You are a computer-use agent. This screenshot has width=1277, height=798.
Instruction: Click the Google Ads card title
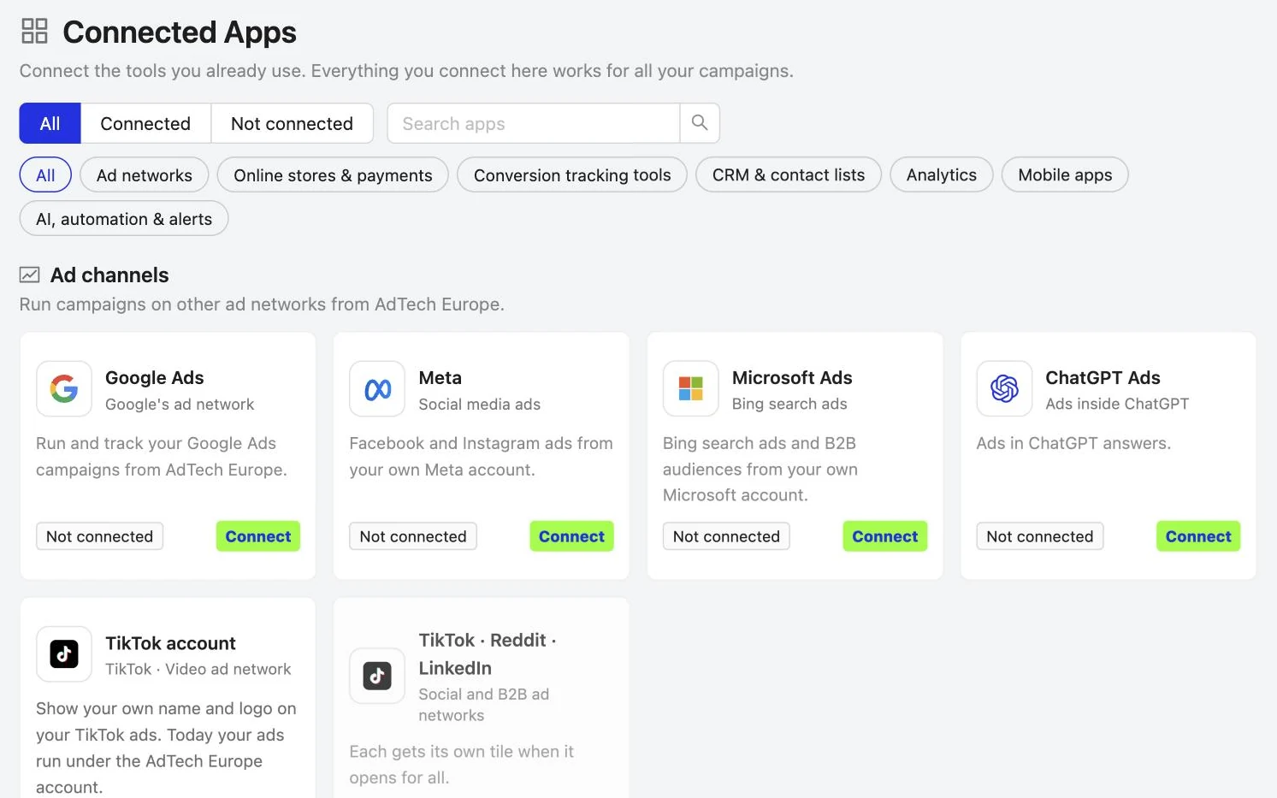[155, 378]
